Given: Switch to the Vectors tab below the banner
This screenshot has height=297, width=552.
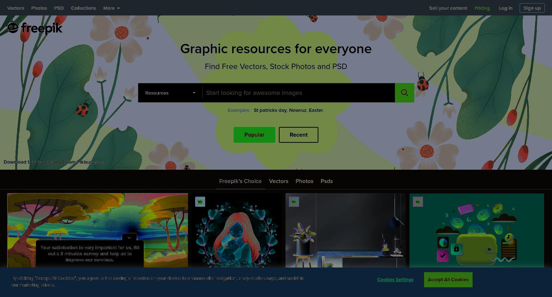Looking at the screenshot, I should pos(279,181).
